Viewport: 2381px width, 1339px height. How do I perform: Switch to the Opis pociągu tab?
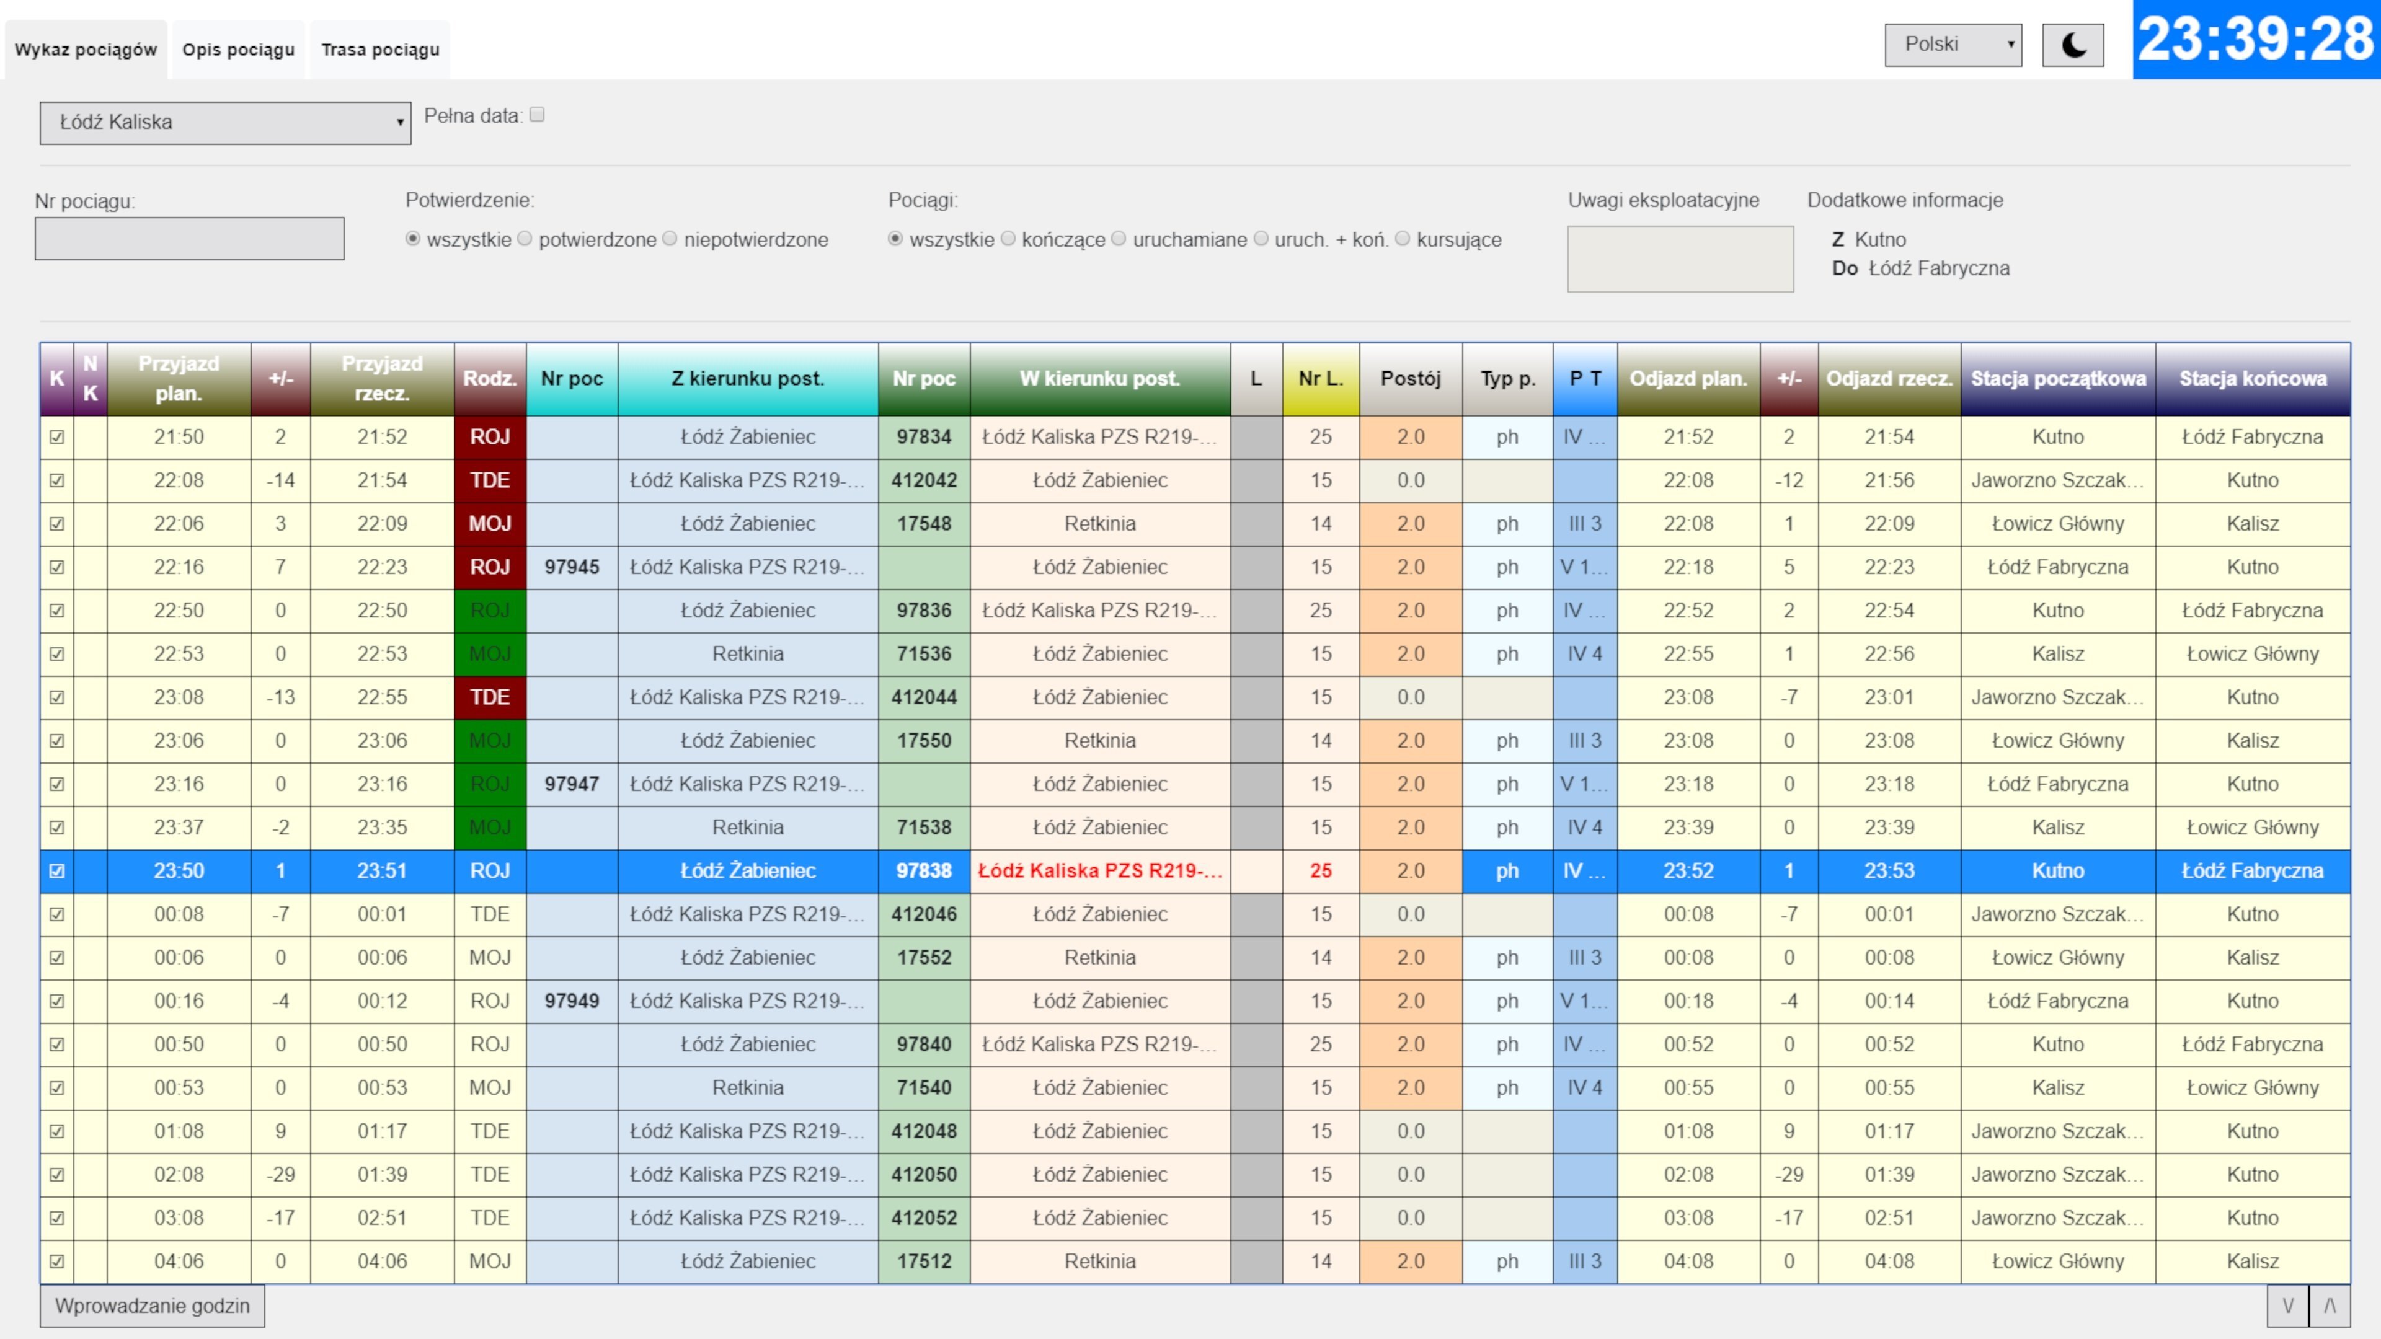point(239,50)
